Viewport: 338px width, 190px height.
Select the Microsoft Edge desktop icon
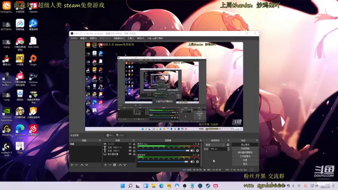20,132
